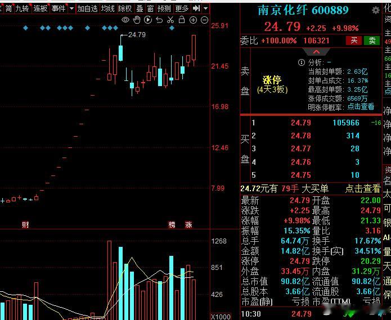Toggle 均线 moving averages

pos(108,9)
